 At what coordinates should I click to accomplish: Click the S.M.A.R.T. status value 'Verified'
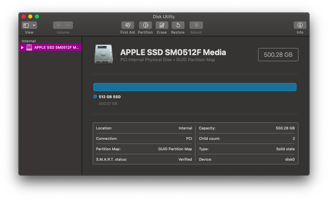[x=185, y=159]
